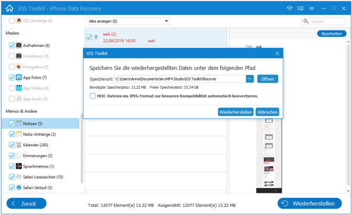Click the Aufnahmen camera icon
Screen dimensions: 352x215
[x=19, y=45]
